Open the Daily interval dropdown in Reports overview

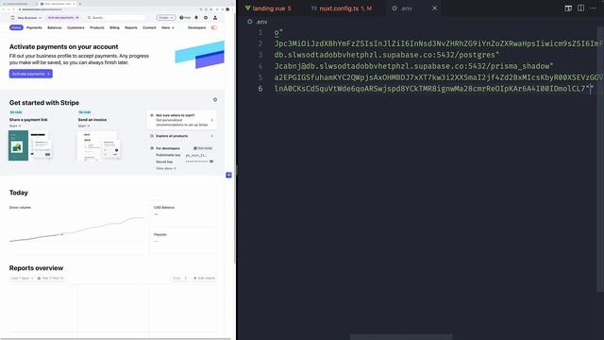pyautogui.click(x=179, y=278)
